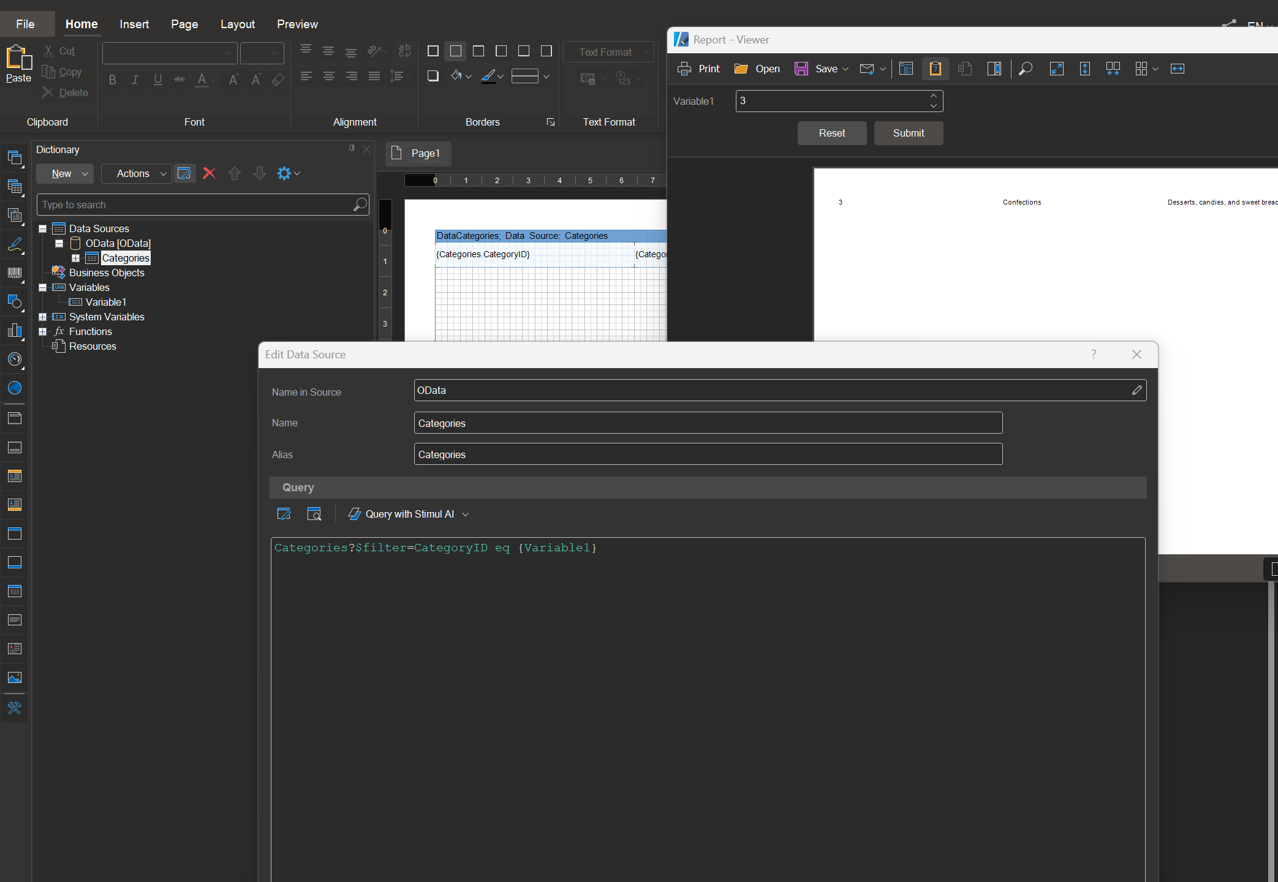1278x882 pixels.
Task: Switch to the Layout ribbon tab
Action: coord(238,24)
